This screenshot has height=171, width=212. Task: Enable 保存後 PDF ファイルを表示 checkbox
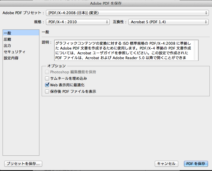pos(47,91)
